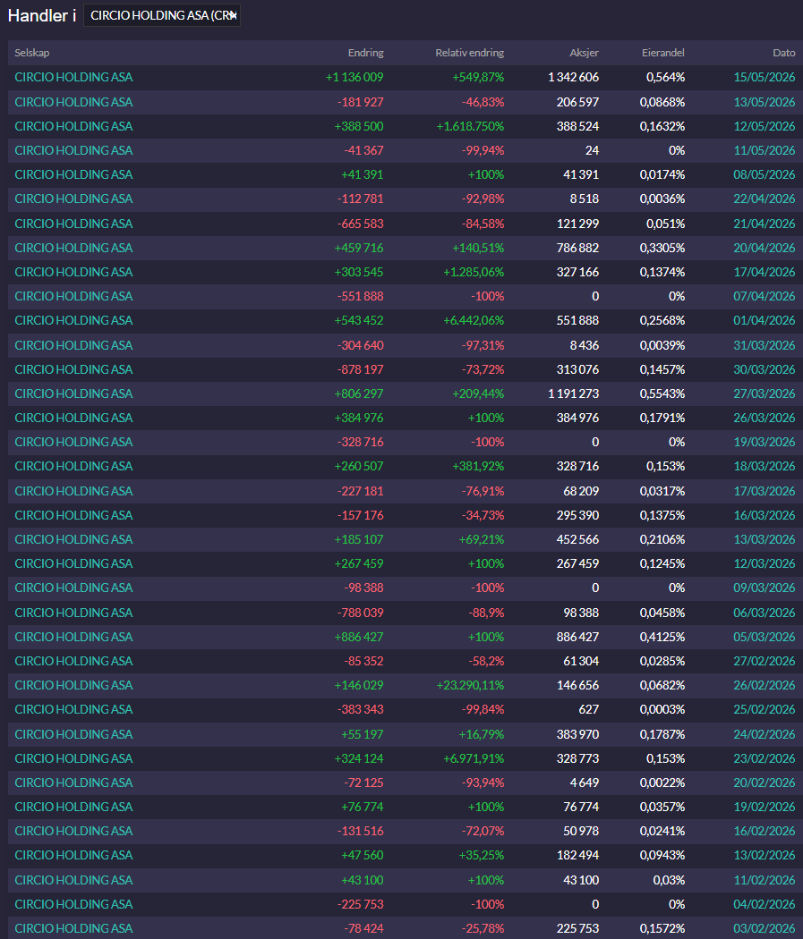Click the shares value 68 209

tap(581, 491)
